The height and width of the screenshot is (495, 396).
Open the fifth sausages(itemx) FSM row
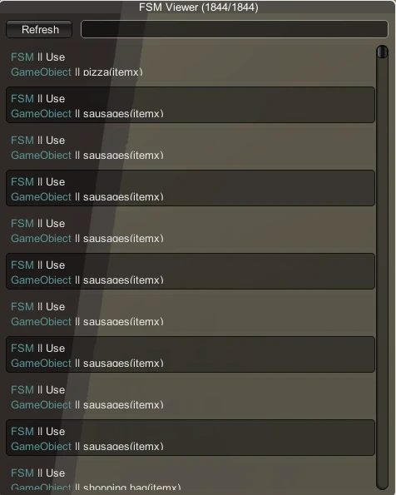tap(191, 271)
